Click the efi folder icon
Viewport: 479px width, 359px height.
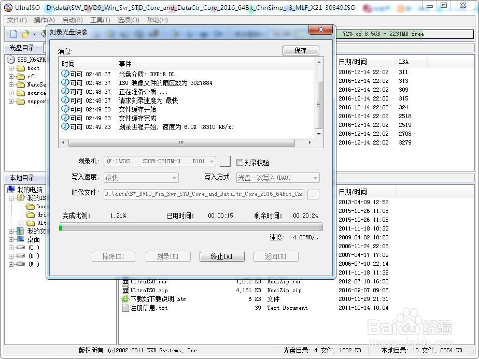pos(20,76)
